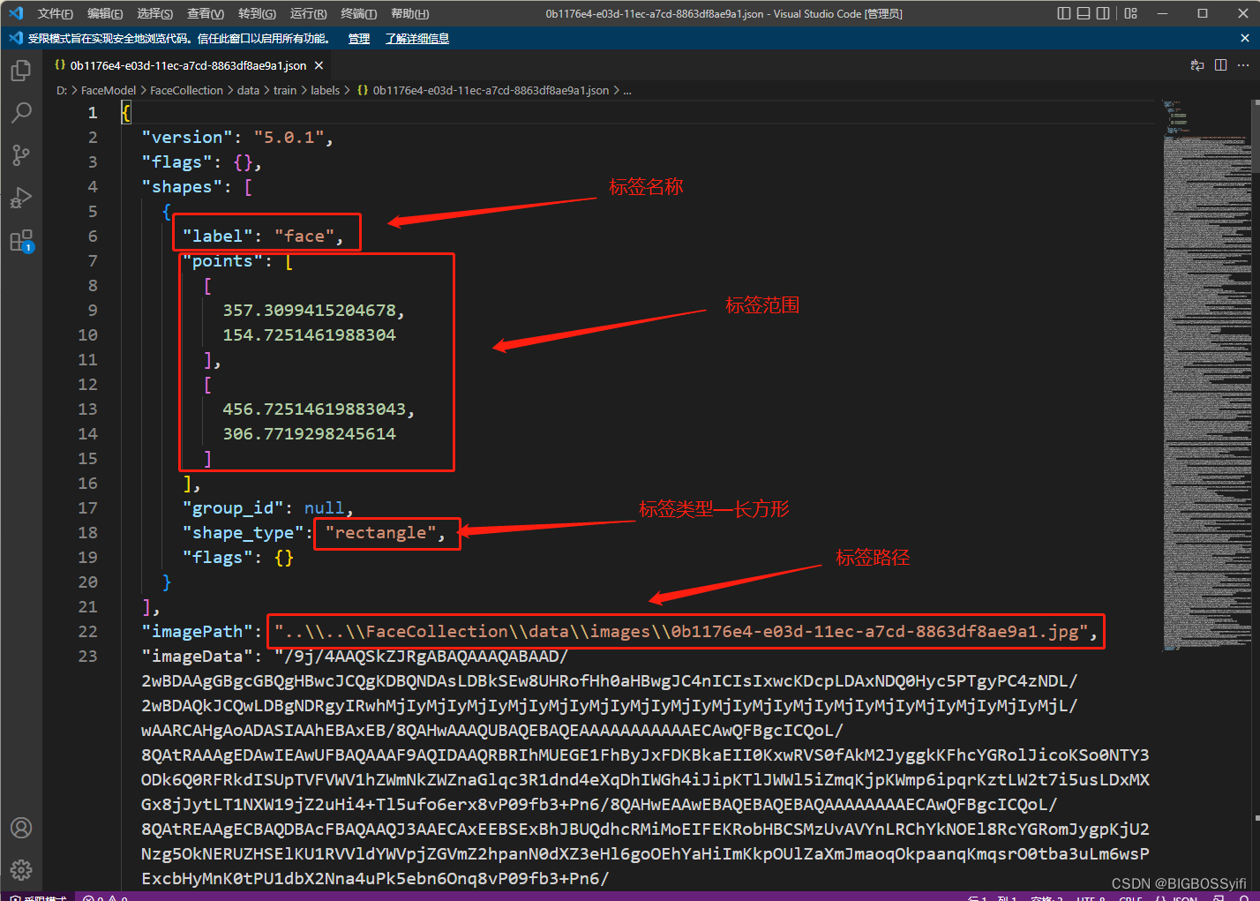
Task: Open the editor More Actions ellipsis
Action: point(1243,65)
